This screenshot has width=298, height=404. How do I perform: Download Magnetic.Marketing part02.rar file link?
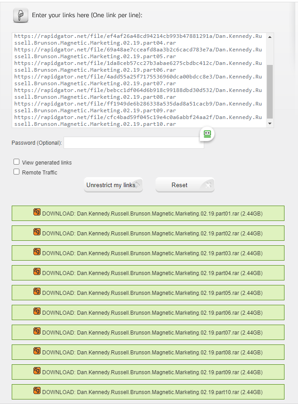(148, 233)
